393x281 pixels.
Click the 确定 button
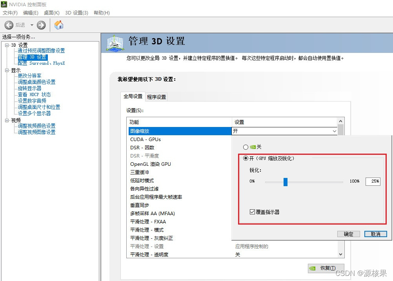[x=349, y=234]
